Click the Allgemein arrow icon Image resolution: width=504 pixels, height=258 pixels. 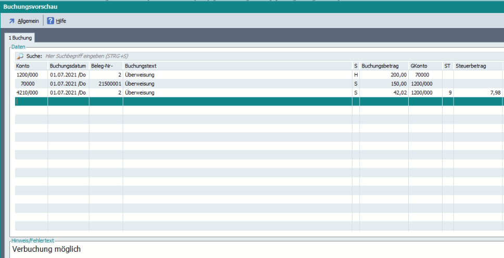tap(11, 21)
